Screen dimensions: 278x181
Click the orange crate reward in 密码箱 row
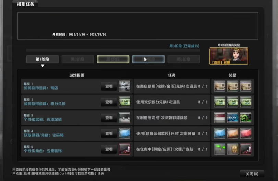click(233, 133)
